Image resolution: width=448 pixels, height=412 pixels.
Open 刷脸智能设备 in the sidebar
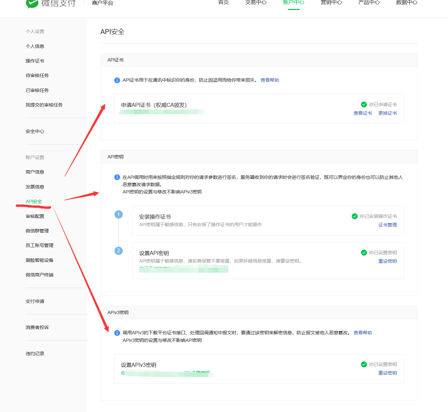(x=40, y=260)
